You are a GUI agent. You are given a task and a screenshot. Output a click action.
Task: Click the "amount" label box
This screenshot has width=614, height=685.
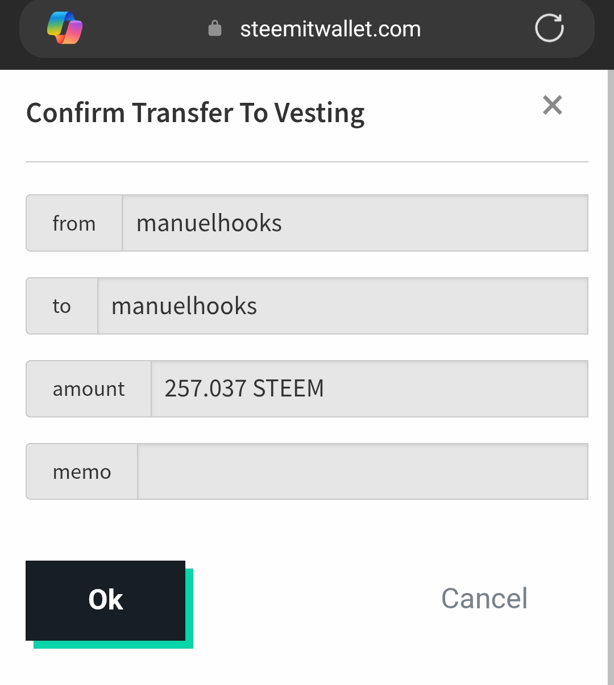pyautogui.click(x=89, y=389)
